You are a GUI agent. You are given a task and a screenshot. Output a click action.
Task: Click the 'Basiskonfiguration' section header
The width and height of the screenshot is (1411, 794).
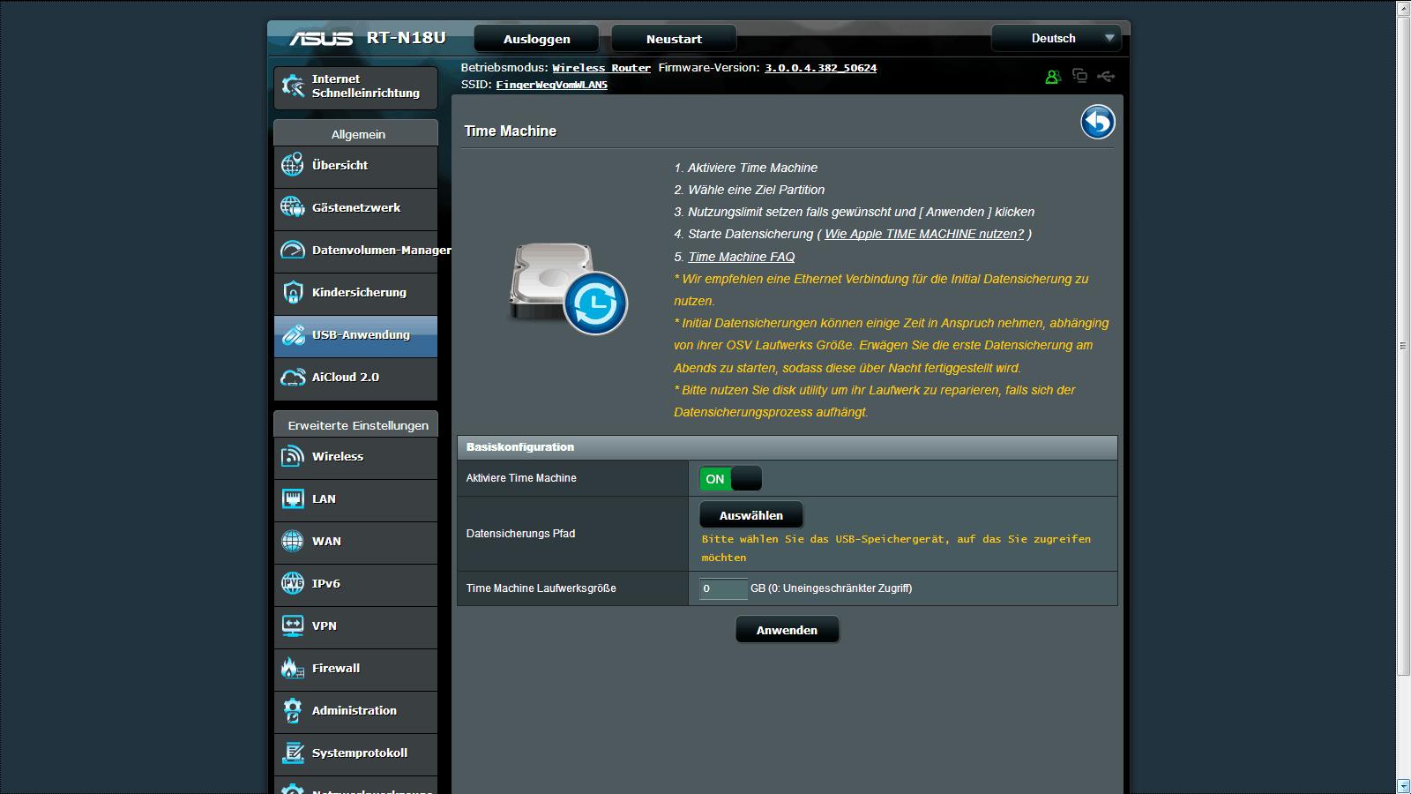point(788,447)
